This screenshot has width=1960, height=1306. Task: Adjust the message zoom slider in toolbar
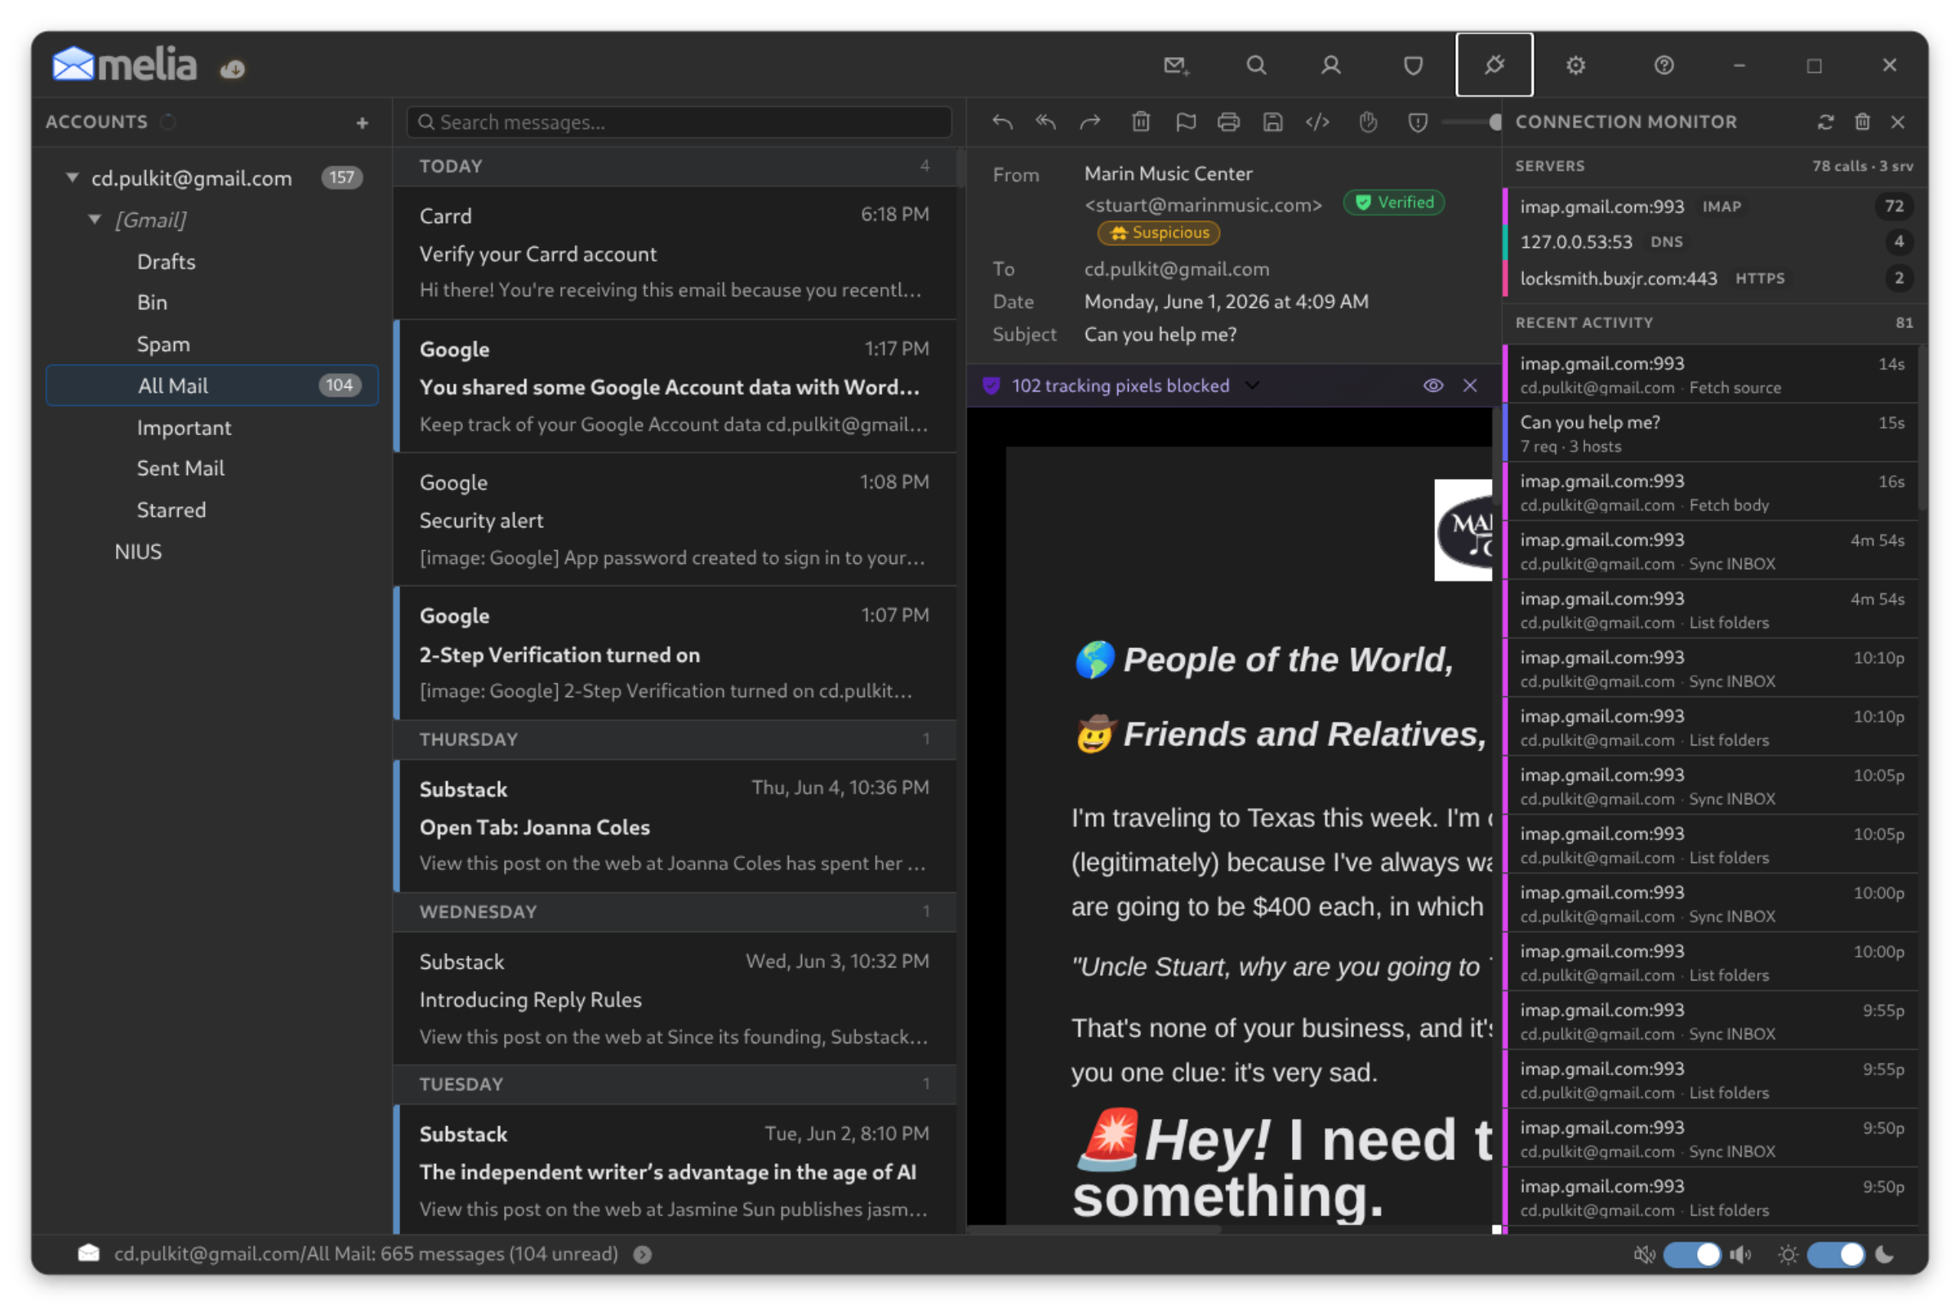point(1471,122)
